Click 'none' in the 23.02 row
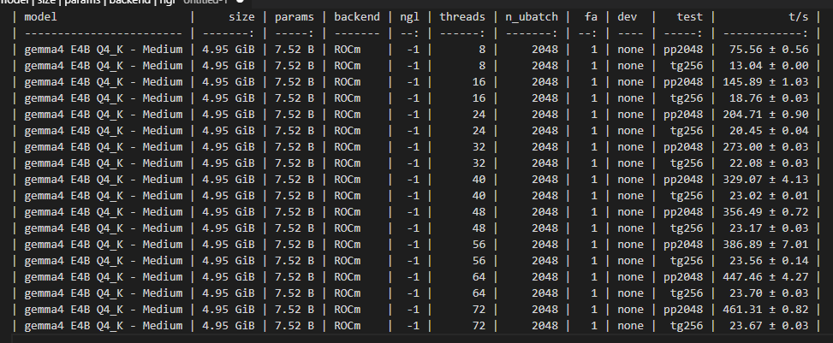 (x=631, y=195)
